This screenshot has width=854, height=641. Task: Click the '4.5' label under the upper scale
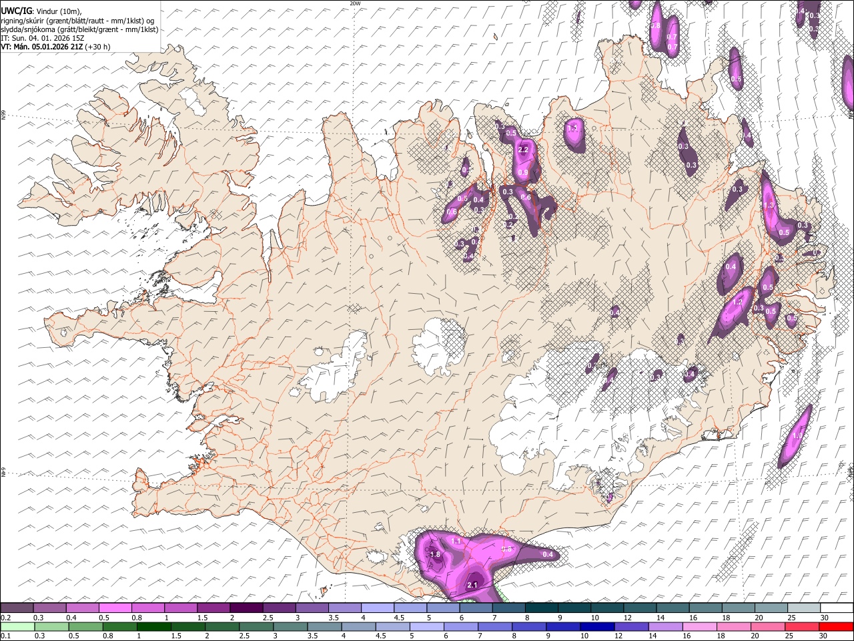pos(399,618)
